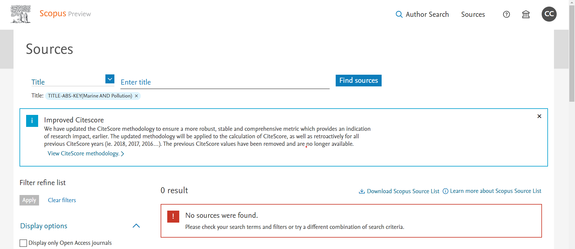Enable Display only Open Access journals

(23, 243)
